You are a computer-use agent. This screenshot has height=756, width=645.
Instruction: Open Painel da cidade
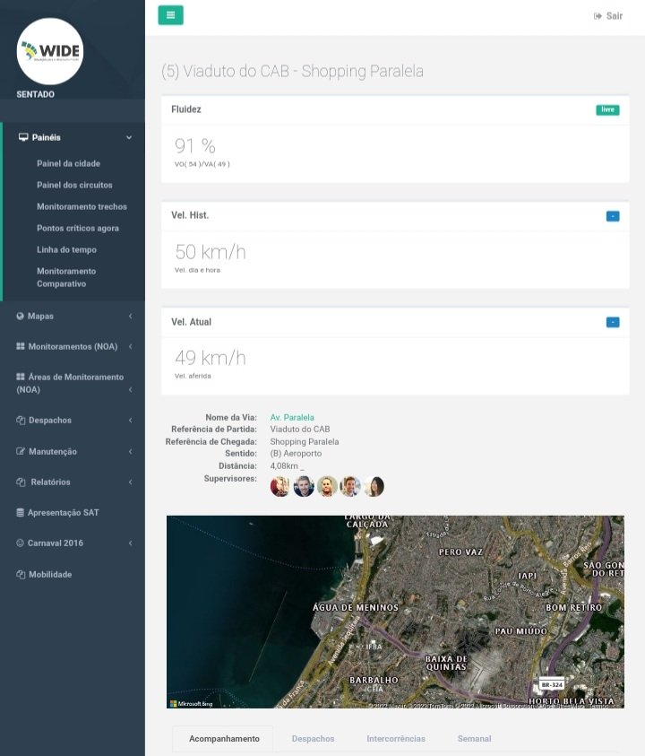click(68, 163)
